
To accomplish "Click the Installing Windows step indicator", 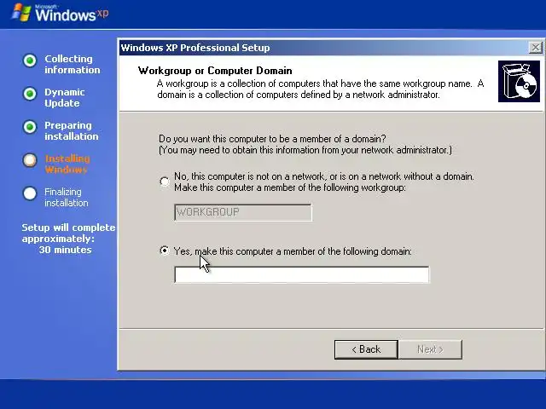I will tap(30, 160).
